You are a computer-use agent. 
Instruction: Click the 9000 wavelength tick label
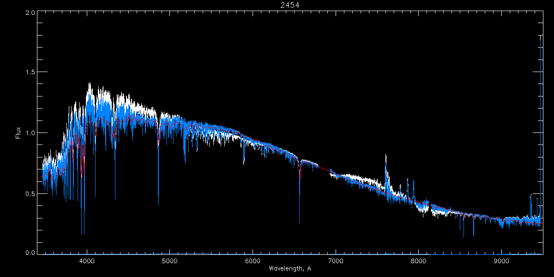[x=501, y=261]
